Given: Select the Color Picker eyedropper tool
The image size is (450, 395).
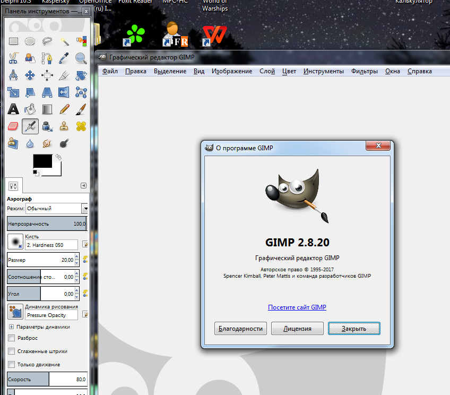Looking at the screenshot, I should (64, 58).
